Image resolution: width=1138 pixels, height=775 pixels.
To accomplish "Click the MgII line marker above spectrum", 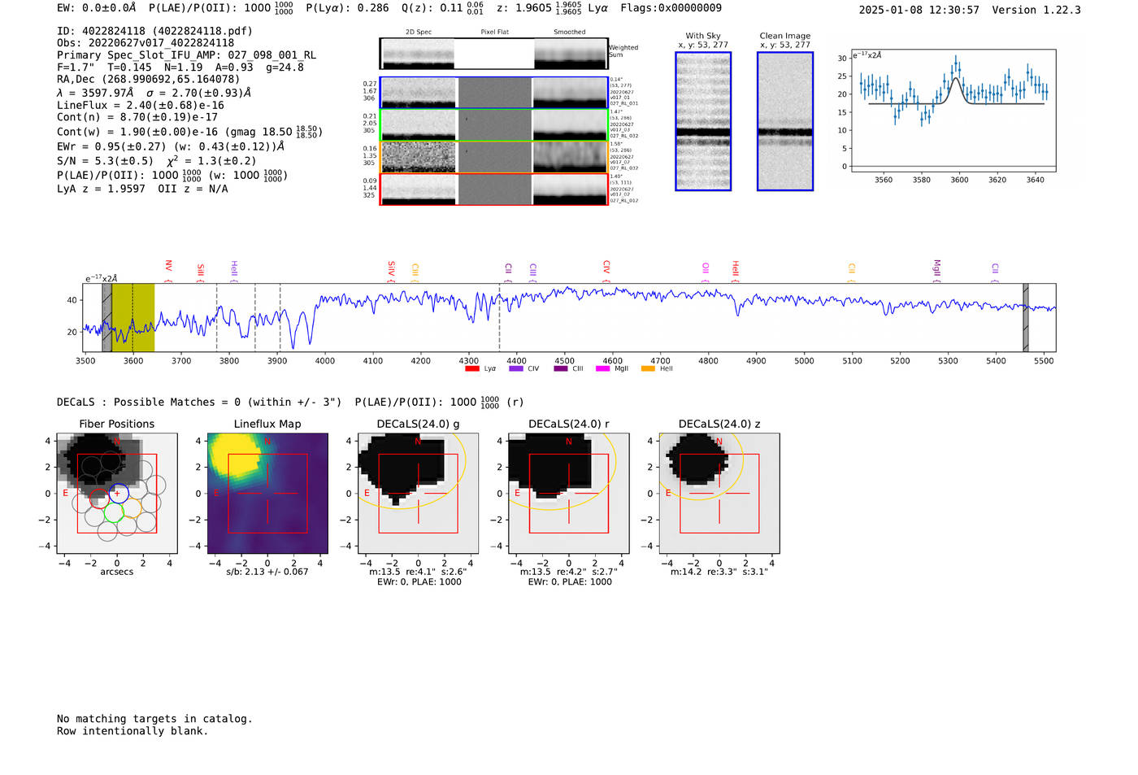I will [x=936, y=271].
